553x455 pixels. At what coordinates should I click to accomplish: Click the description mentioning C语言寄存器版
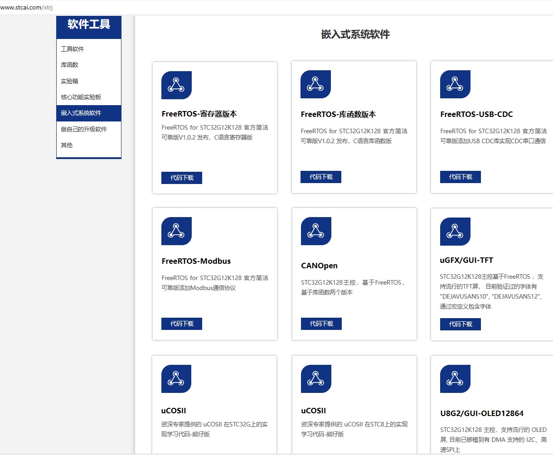(x=215, y=132)
